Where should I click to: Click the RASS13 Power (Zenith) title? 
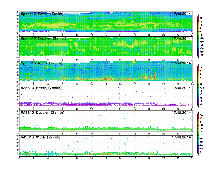pyautogui.click(x=41, y=88)
